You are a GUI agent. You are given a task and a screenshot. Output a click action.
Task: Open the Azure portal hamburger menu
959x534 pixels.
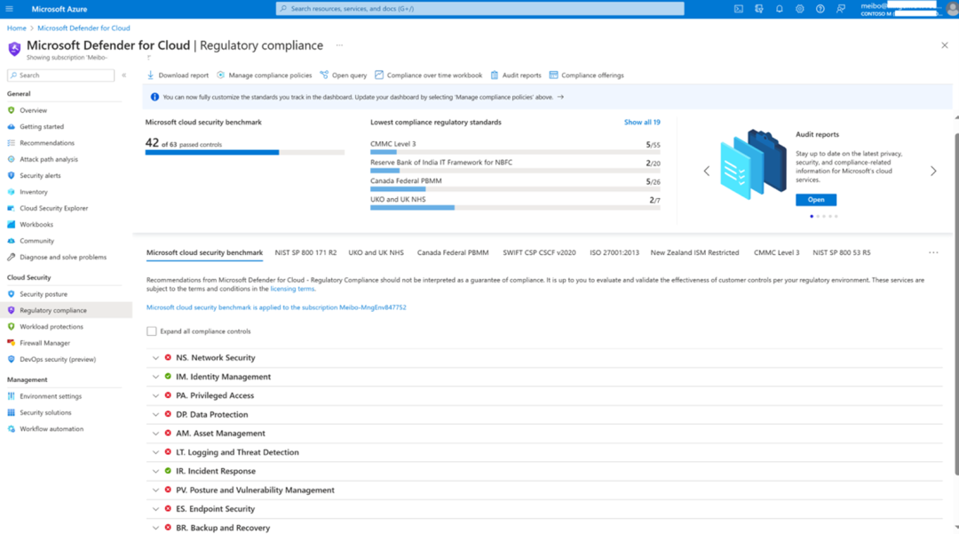[9, 9]
